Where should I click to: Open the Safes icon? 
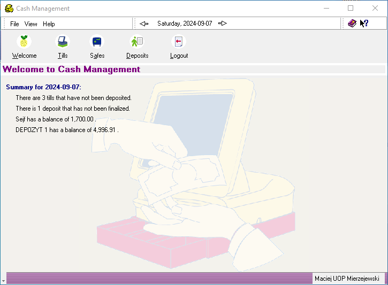[97, 41]
